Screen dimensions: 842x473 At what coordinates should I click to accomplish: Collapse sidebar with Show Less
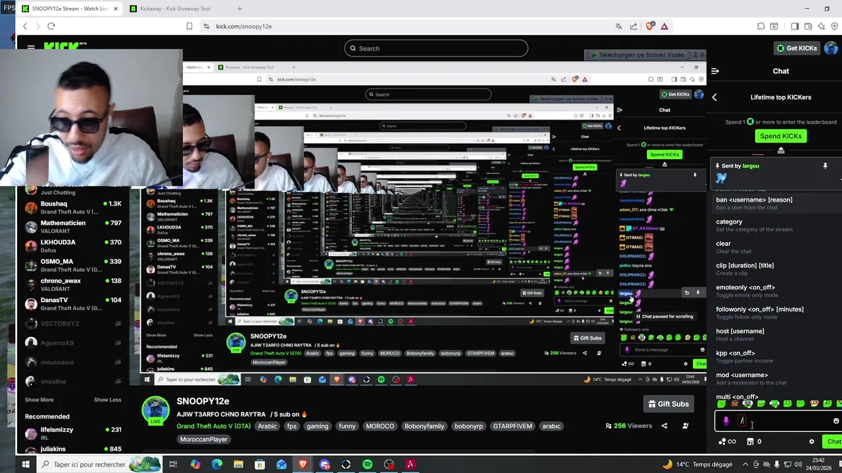[x=107, y=399]
